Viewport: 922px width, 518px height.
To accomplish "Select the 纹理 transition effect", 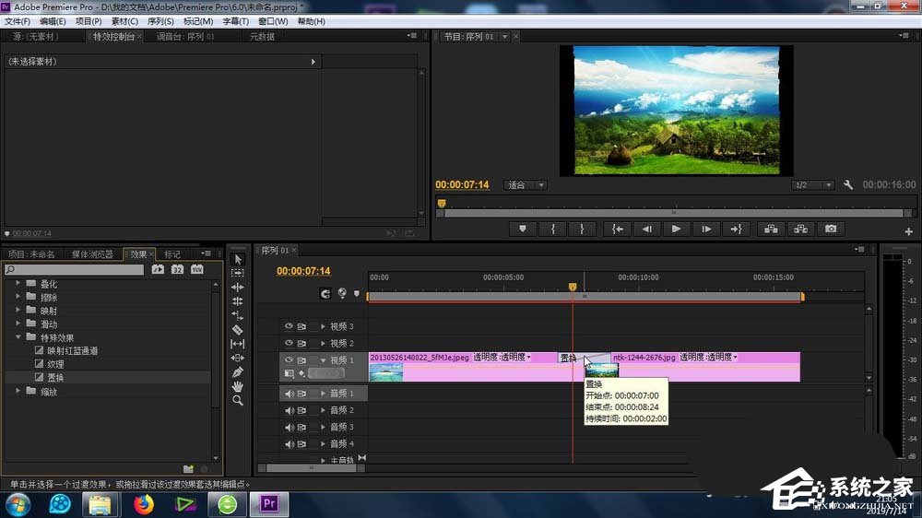I will click(55, 364).
